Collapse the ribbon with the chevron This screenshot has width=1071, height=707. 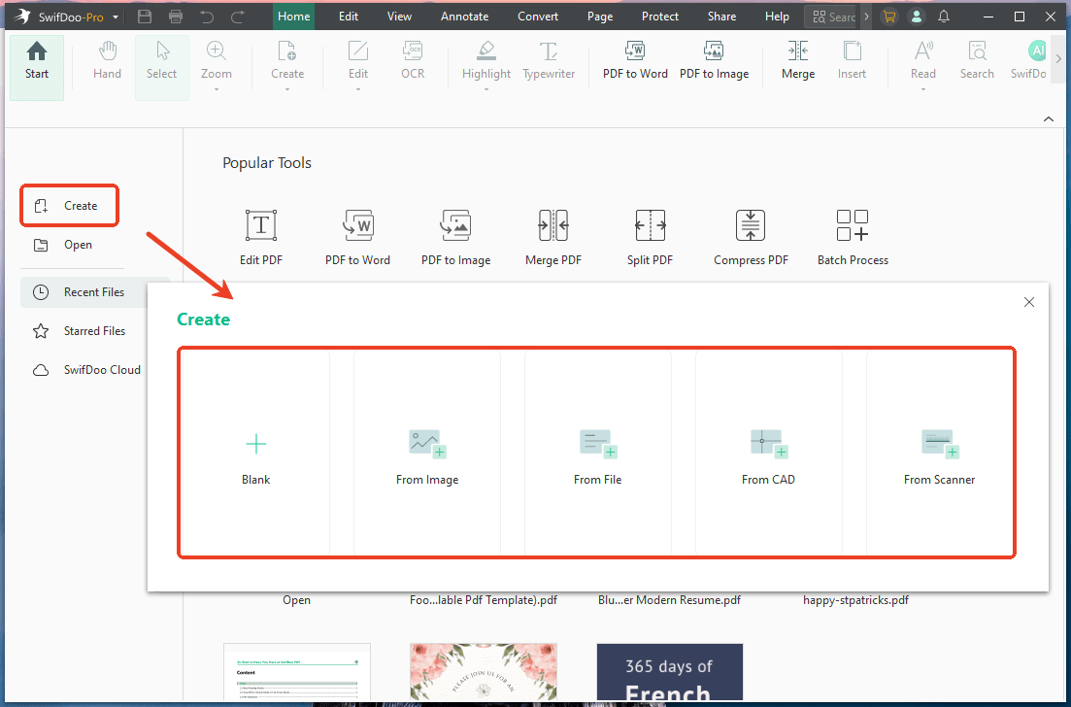(x=1048, y=118)
